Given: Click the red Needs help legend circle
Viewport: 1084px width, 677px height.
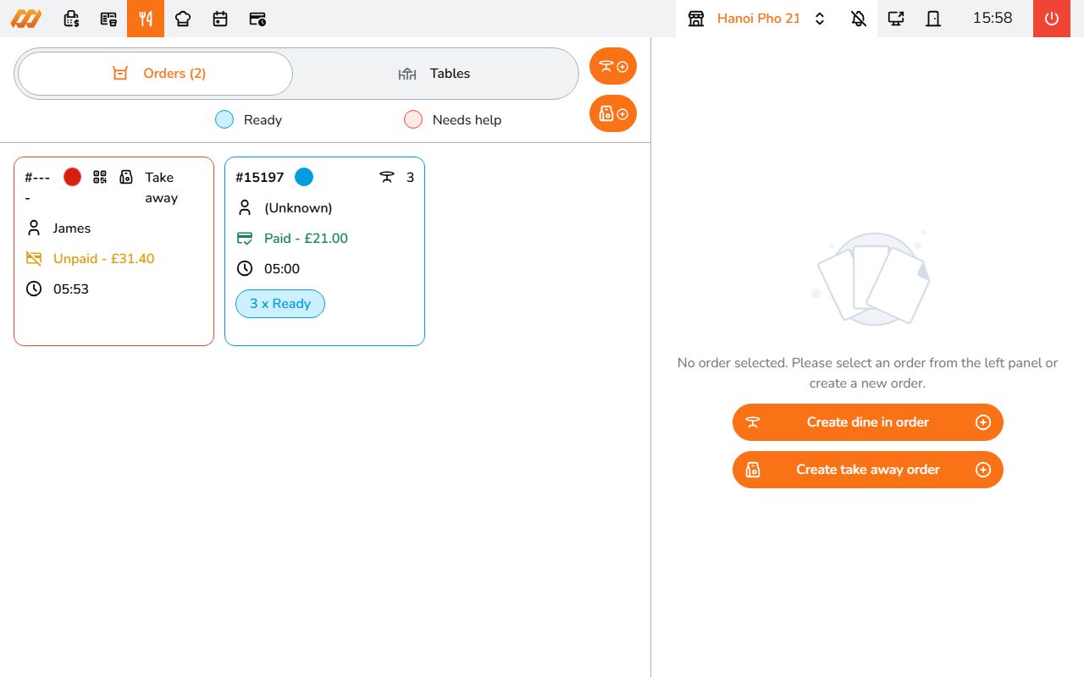Looking at the screenshot, I should coord(413,119).
